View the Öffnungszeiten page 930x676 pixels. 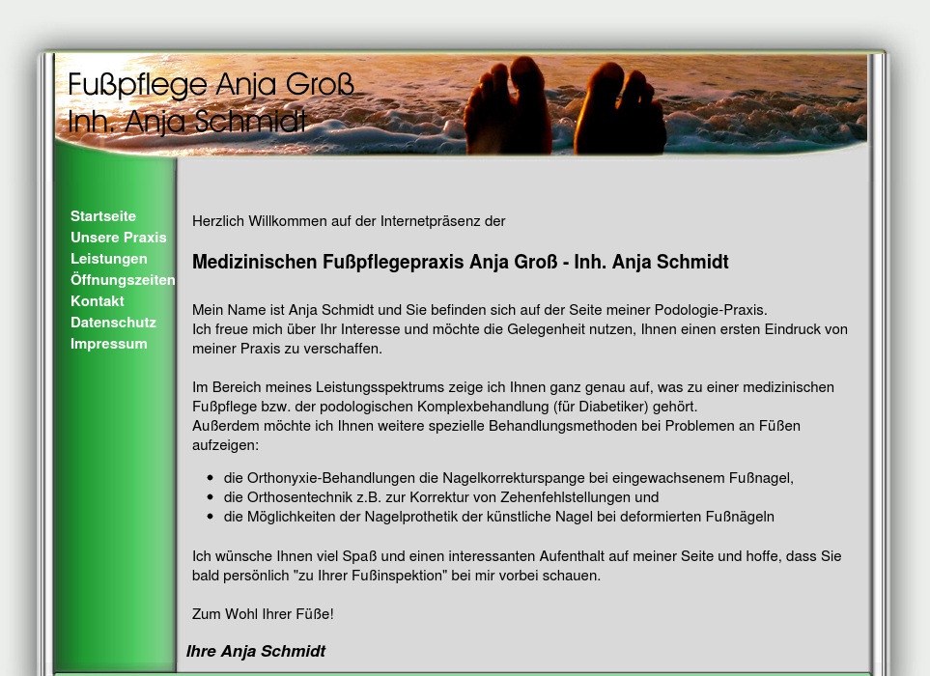(x=123, y=279)
